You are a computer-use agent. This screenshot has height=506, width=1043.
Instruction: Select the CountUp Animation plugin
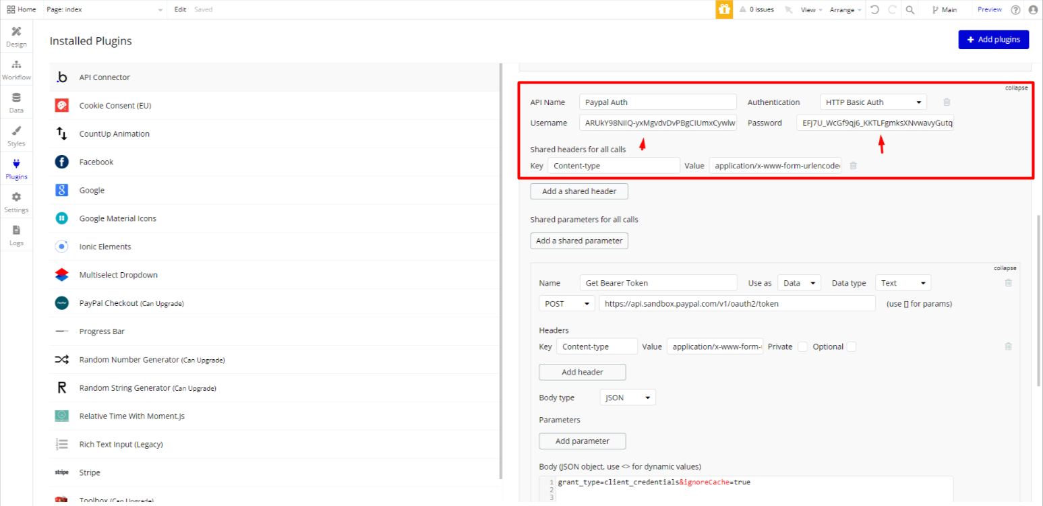pyautogui.click(x=274, y=134)
